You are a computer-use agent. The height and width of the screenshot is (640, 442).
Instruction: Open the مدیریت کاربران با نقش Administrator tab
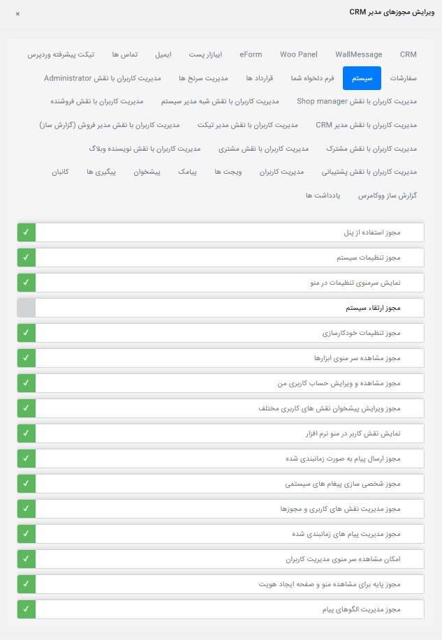(103, 77)
